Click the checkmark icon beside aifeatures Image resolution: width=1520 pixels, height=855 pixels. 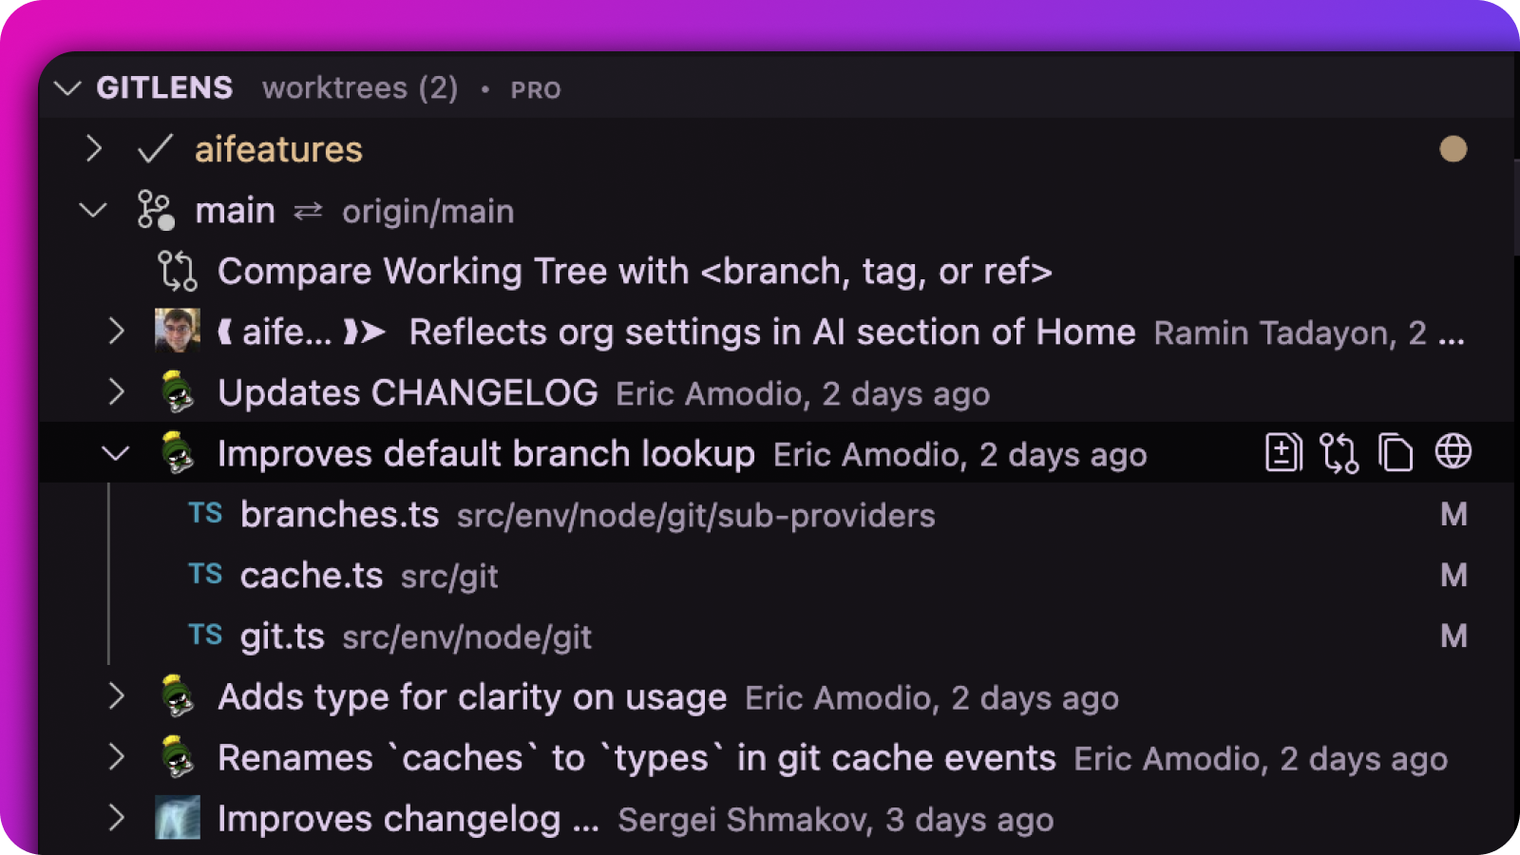pyautogui.click(x=155, y=149)
